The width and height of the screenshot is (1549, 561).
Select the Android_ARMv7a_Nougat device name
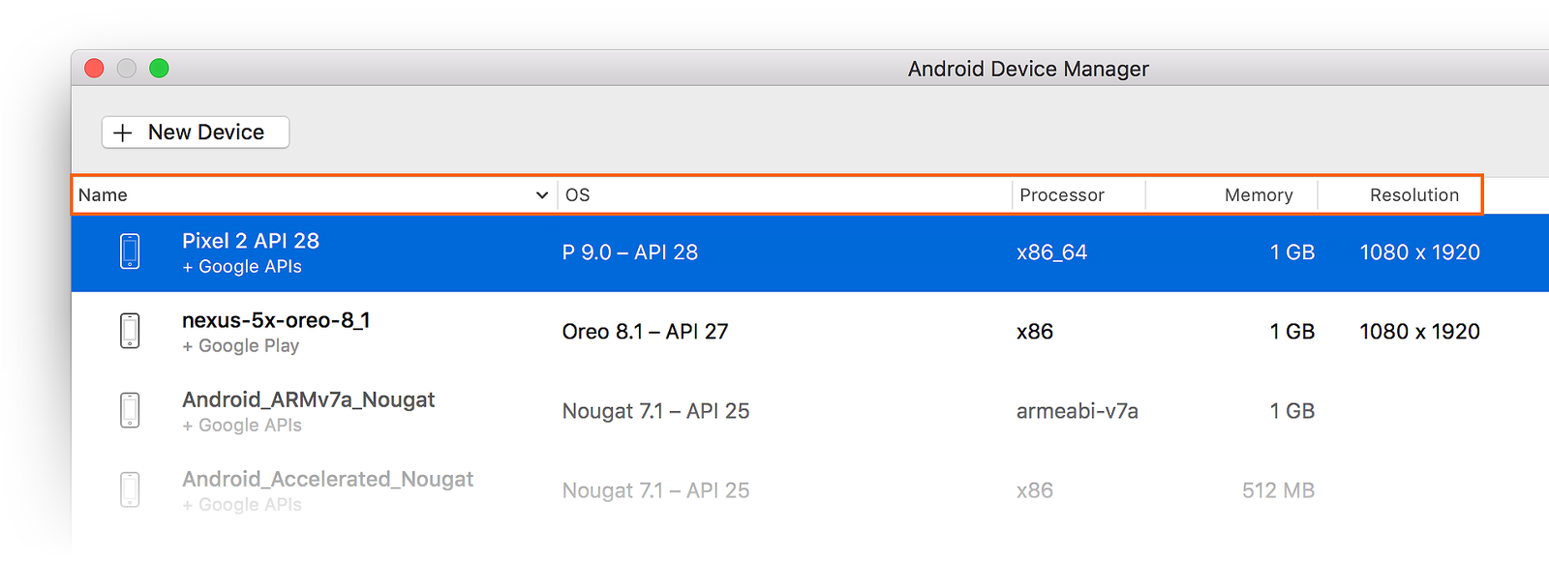[309, 399]
